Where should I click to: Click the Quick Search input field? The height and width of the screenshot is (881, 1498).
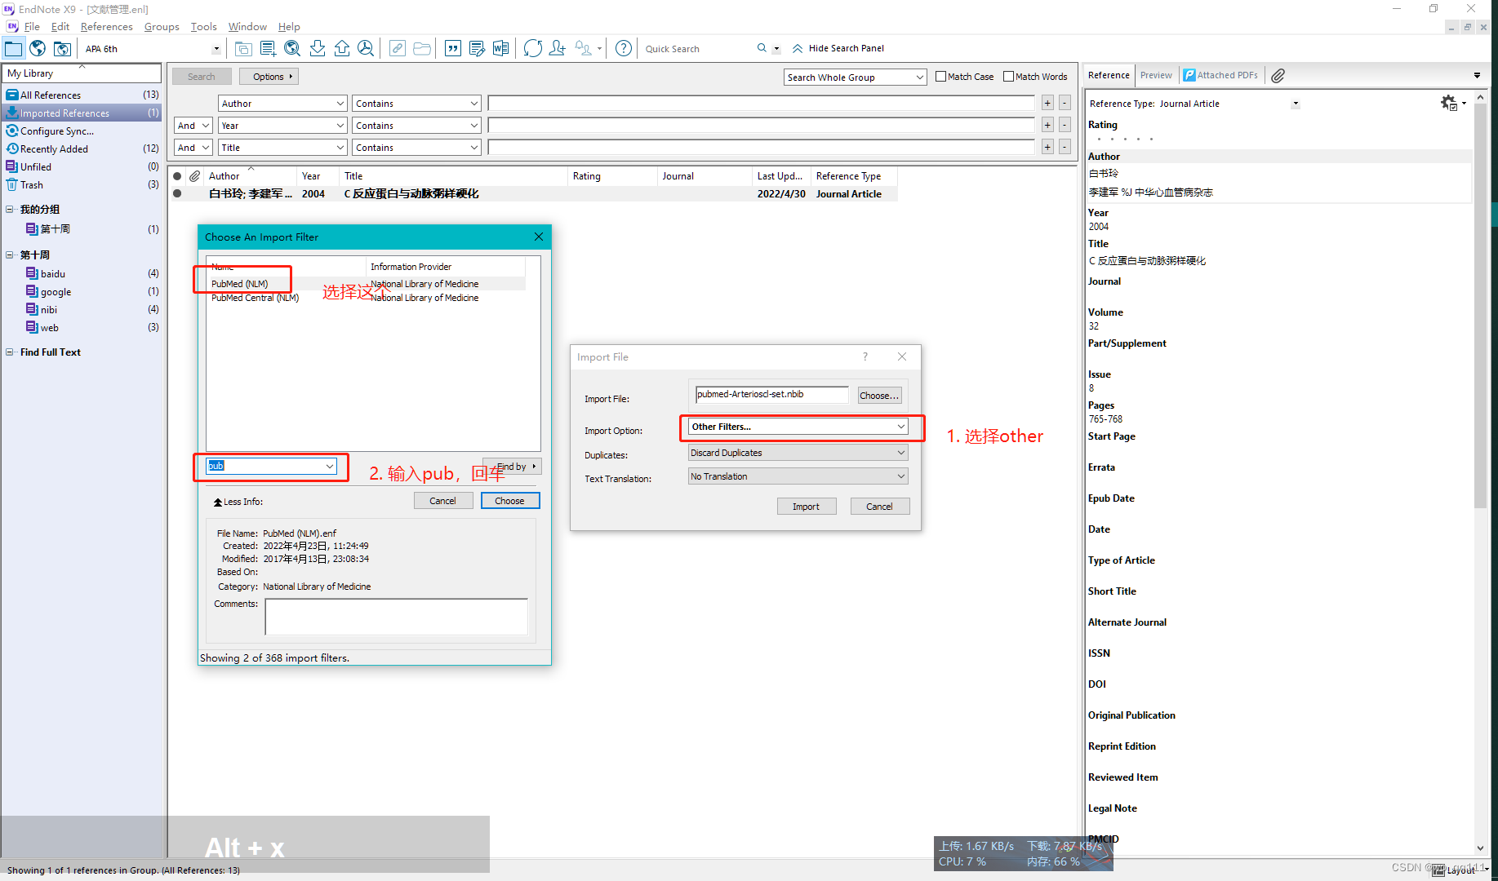click(x=698, y=49)
